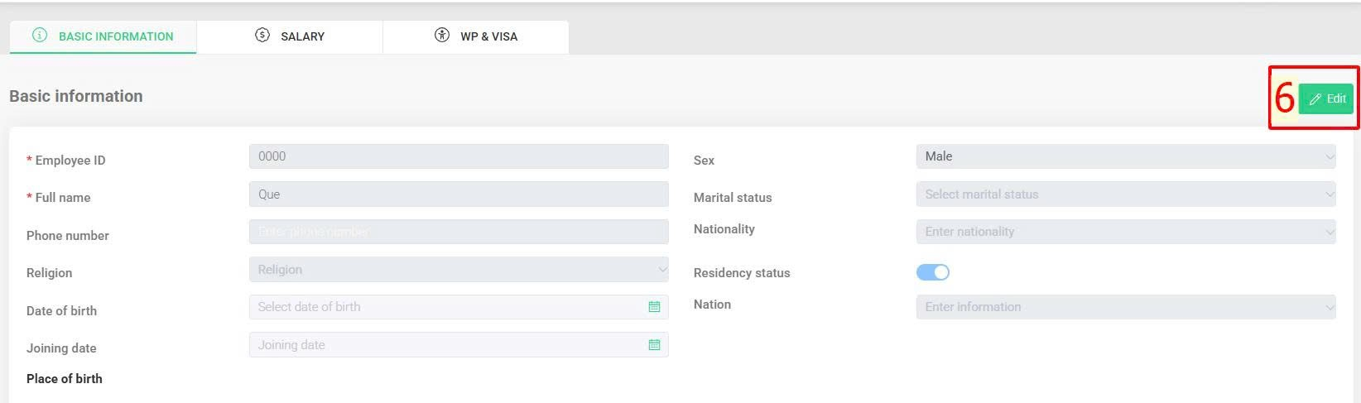Click the green Edit button
1361x403 pixels.
[1326, 98]
